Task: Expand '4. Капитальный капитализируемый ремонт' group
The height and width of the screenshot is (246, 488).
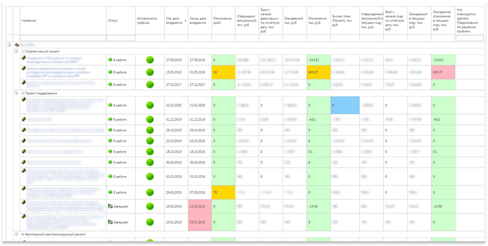Action: click(x=16, y=234)
